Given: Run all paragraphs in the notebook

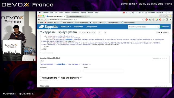Looking at the screenshot, I should coord(80,32).
